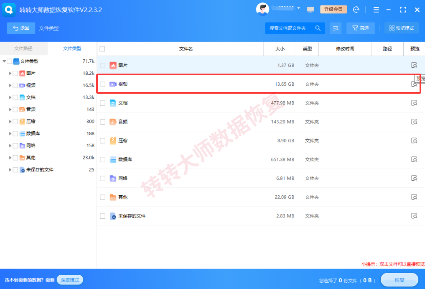Sort by the 类型 column header
Image resolution: width=425 pixels, height=289 pixels.
coord(308,49)
